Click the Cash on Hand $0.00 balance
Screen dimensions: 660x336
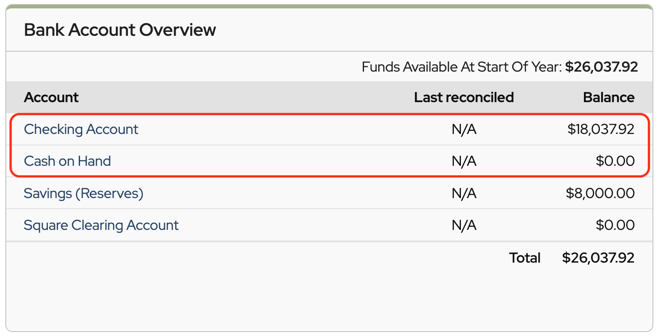coord(615,161)
